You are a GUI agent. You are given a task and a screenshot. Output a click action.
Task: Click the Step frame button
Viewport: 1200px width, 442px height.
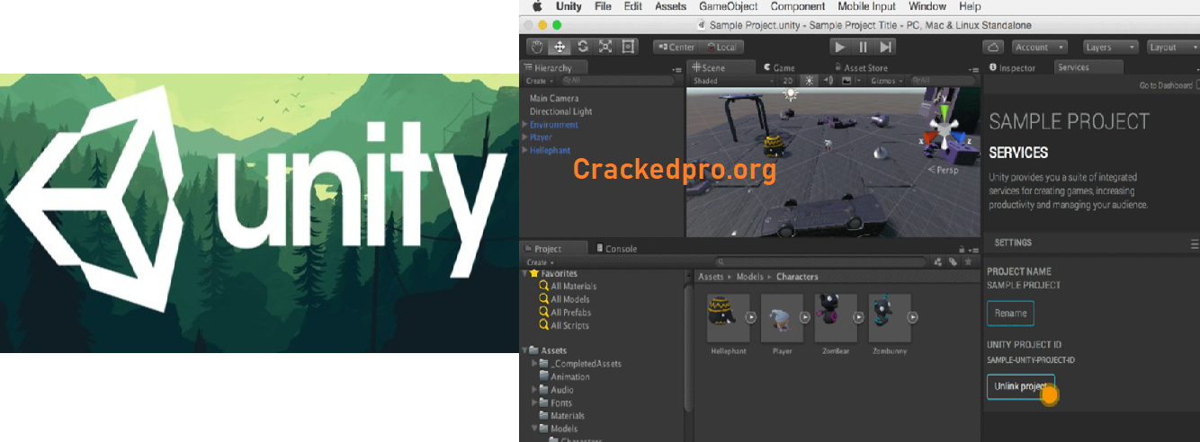point(886,47)
